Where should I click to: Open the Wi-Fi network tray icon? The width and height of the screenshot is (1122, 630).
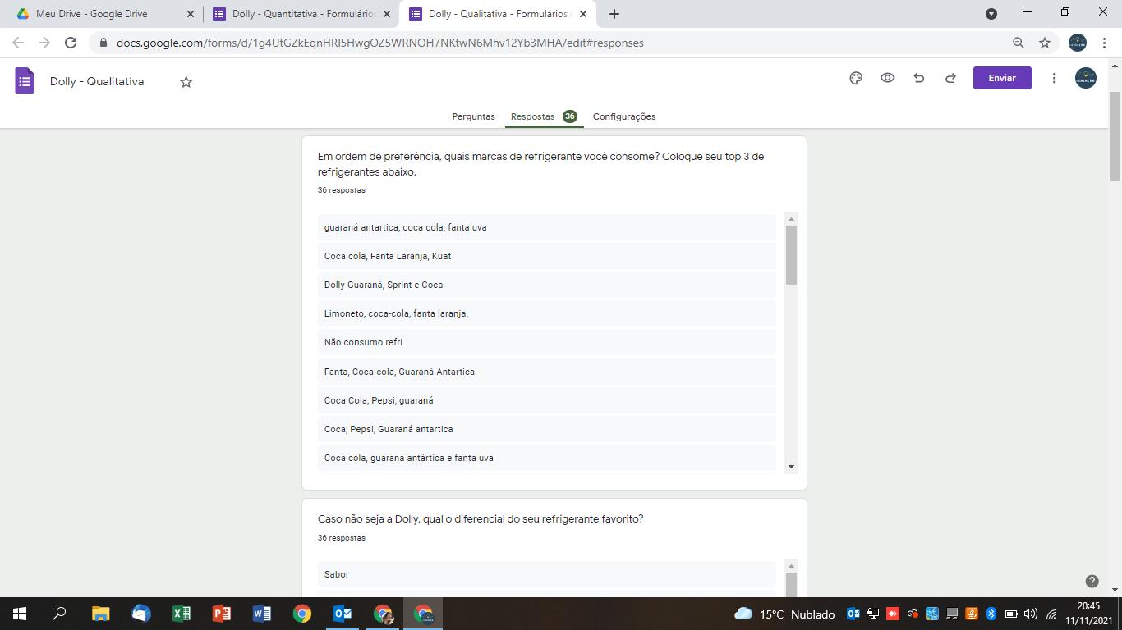(x=1051, y=614)
